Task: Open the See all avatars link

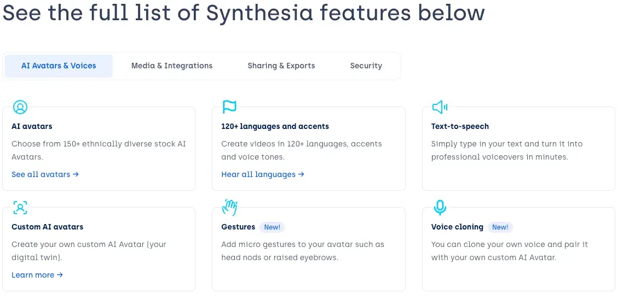Action: click(x=45, y=175)
